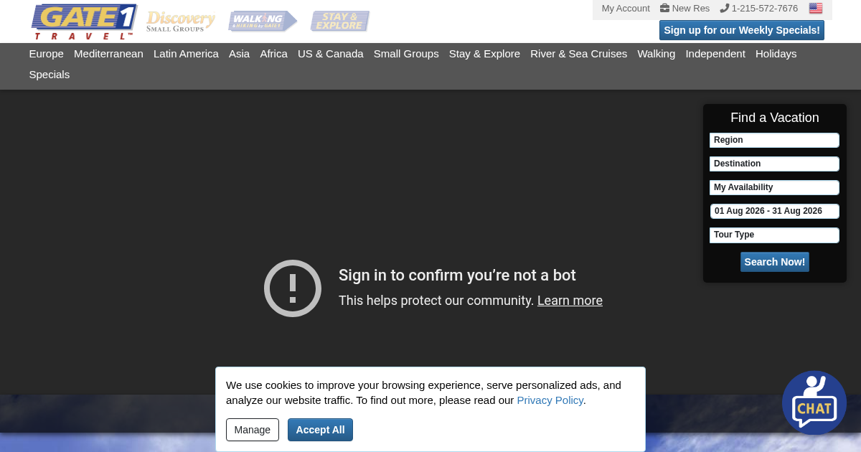Open the Europe menu
This screenshot has height=452, width=861.
pyautogui.click(x=46, y=54)
